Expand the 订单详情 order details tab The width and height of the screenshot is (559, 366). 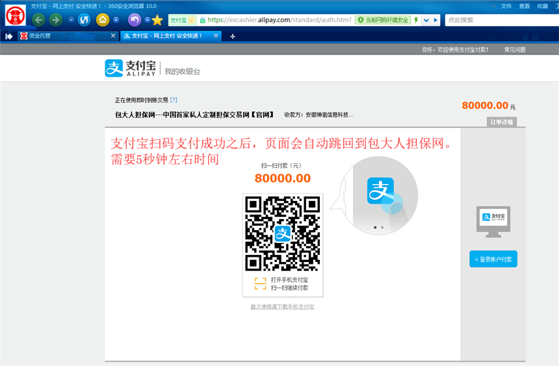tap(502, 122)
